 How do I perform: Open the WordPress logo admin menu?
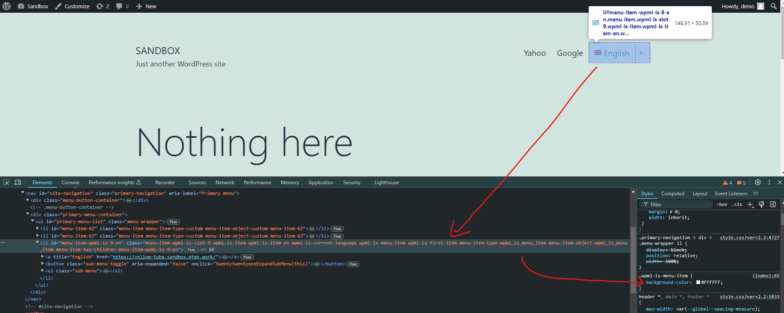tap(6, 6)
